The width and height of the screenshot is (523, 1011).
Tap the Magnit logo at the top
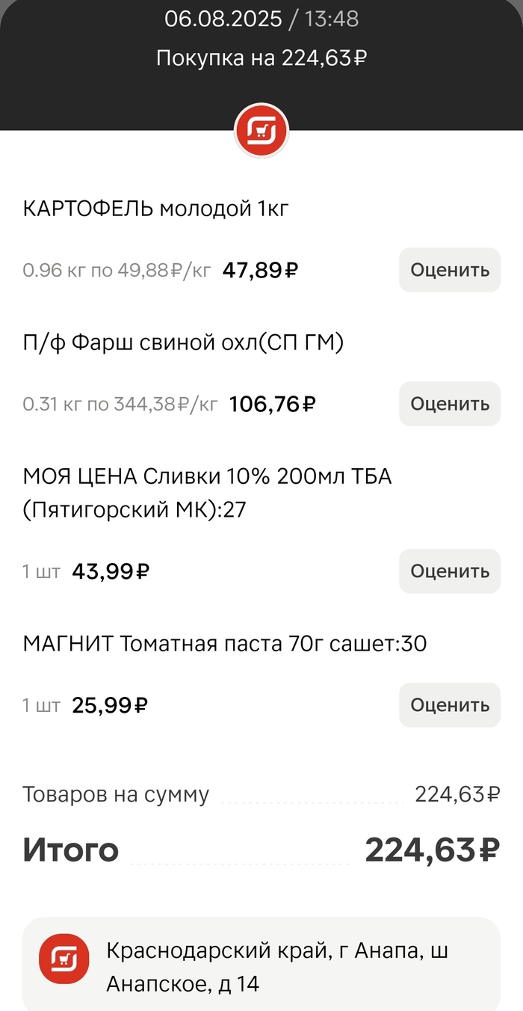261,132
